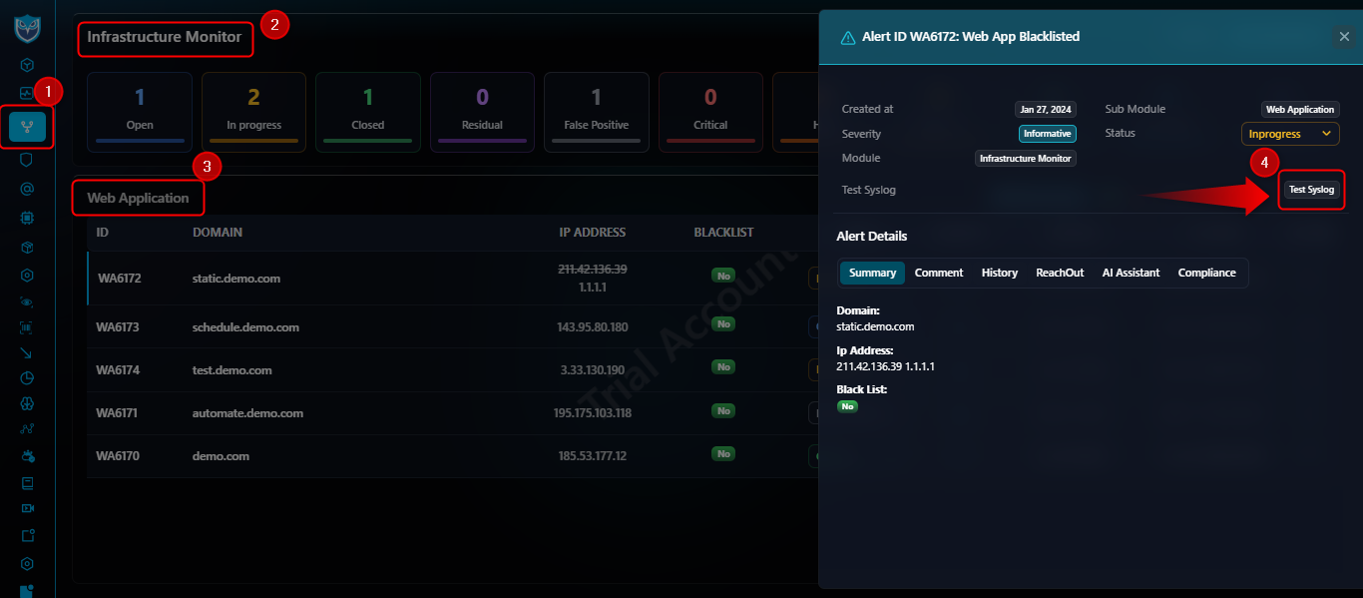Screen dimensions: 1363x598
Task: Click IP address 3.33.130.190
Action: point(593,370)
